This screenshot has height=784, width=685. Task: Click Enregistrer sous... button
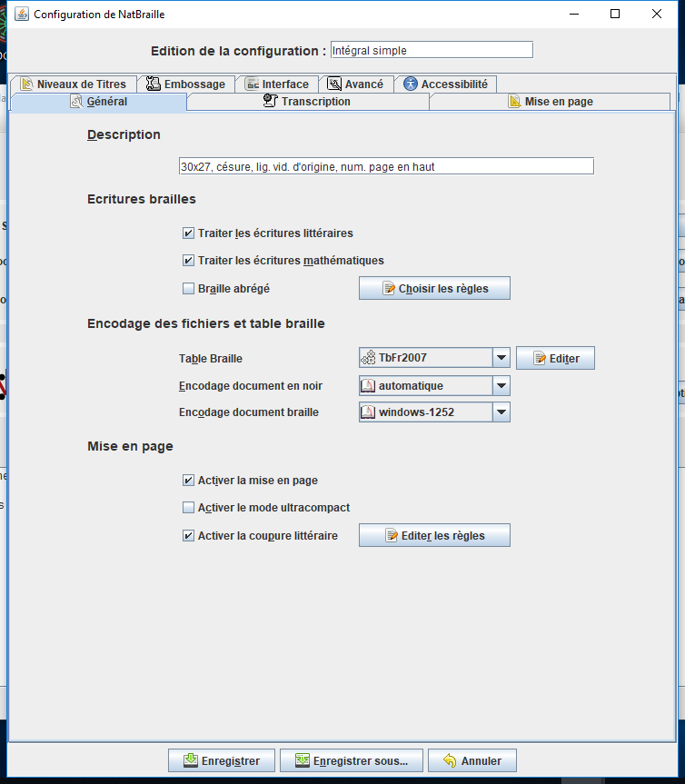click(x=352, y=760)
